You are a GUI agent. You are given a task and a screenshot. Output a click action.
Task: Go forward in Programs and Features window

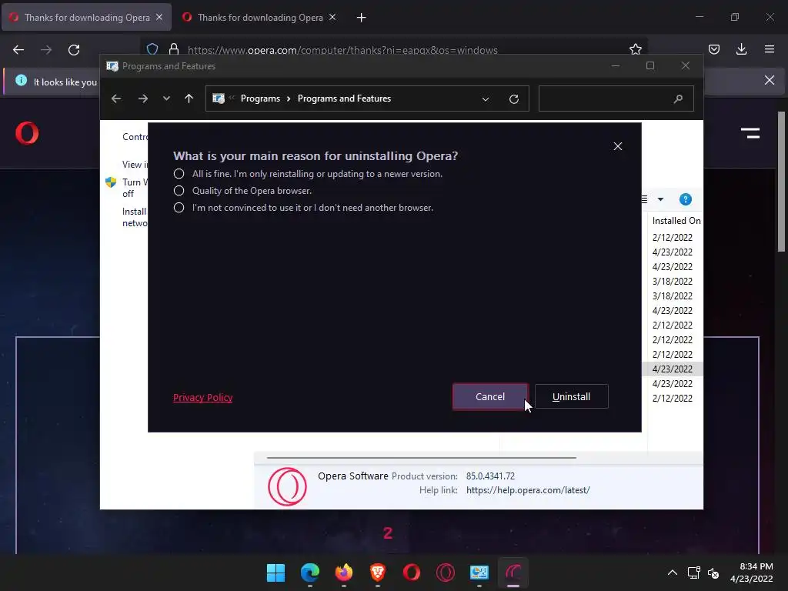(142, 98)
